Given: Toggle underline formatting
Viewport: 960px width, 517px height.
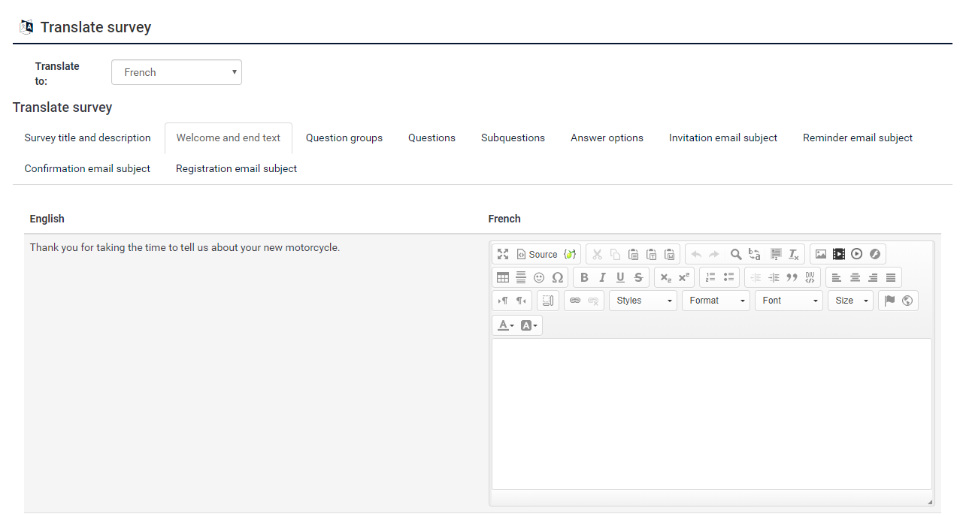Looking at the screenshot, I should tap(620, 277).
